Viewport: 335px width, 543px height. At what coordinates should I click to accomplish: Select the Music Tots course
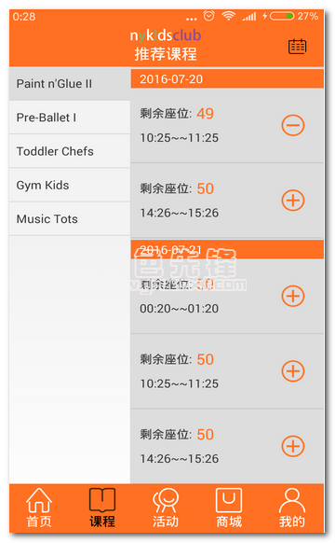click(70, 219)
